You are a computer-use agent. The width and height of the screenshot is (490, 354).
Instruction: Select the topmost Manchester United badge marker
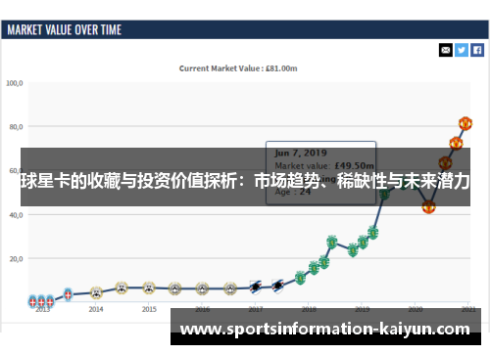(465, 123)
